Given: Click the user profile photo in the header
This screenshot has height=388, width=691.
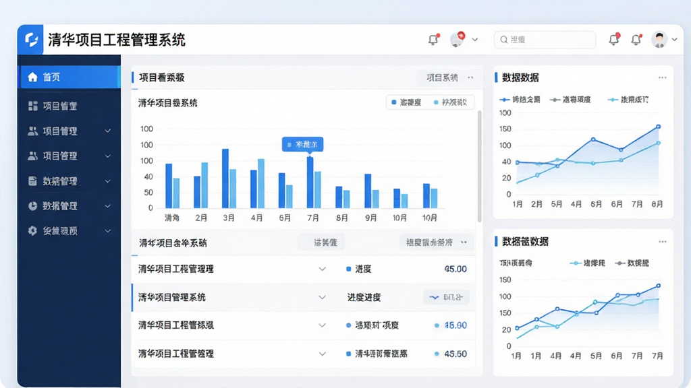Looking at the screenshot, I should (x=659, y=40).
